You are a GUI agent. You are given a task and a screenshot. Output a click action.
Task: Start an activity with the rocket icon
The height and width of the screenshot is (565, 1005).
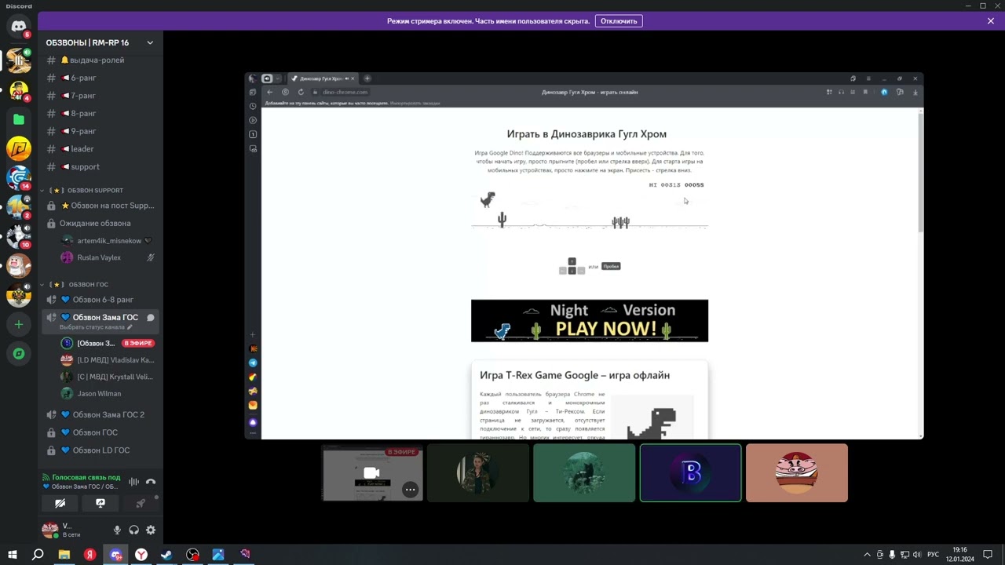click(x=141, y=503)
